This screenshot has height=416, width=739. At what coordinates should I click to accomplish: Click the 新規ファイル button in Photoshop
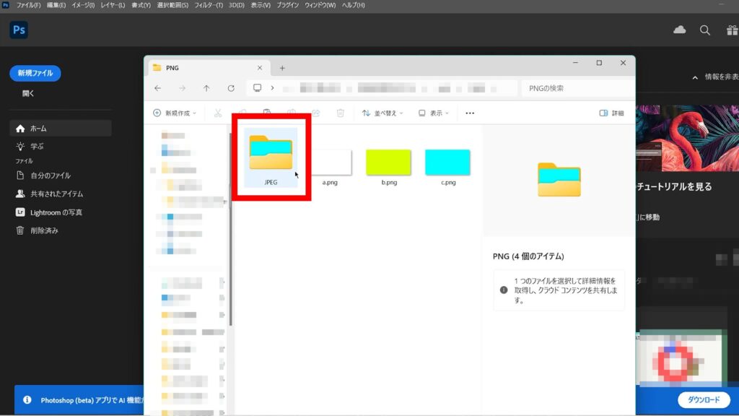(x=35, y=73)
